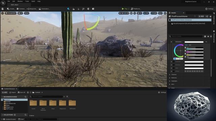This screenshot has height=121, width=216.
Task: Switch to Mesh Paint mode icon
Action: pyautogui.click(x=83, y=9)
